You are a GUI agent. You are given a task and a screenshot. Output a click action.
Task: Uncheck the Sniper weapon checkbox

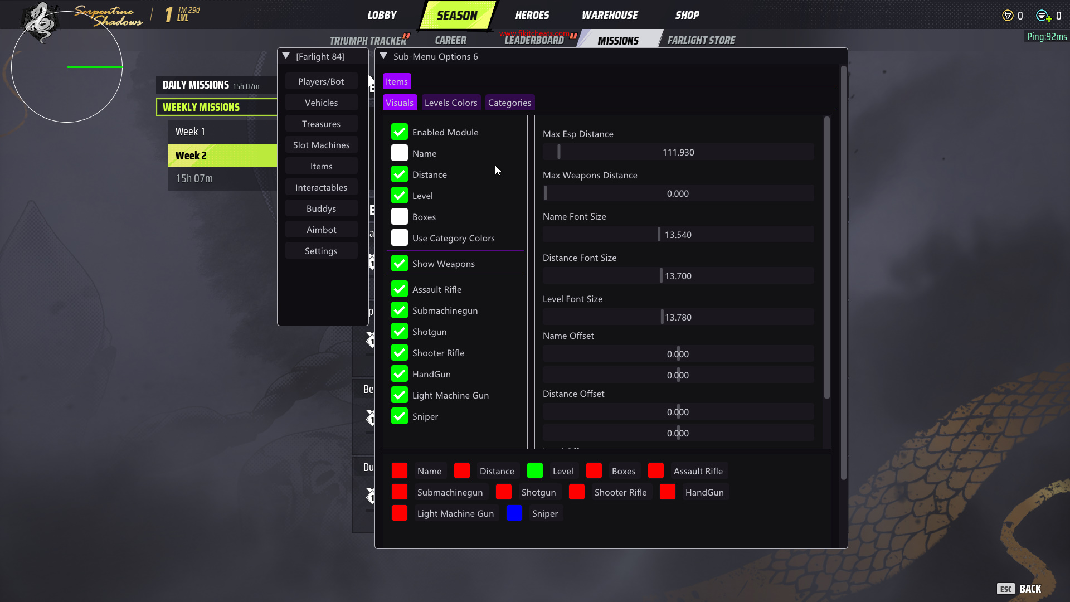(400, 416)
